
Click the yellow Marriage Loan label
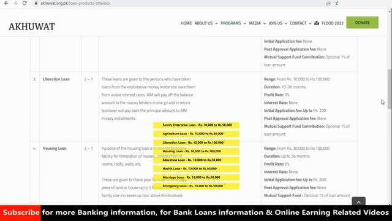tap(196, 177)
